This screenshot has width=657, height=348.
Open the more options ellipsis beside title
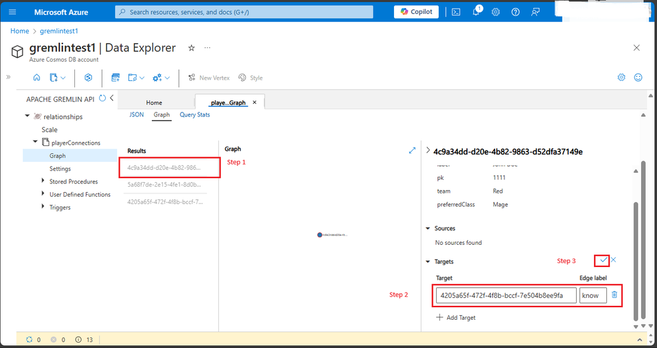[207, 48]
